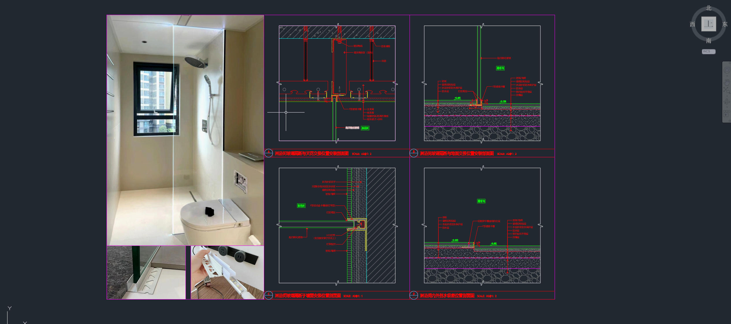Click the north (北) compass label
The height and width of the screenshot is (324, 731).
pyautogui.click(x=709, y=8)
